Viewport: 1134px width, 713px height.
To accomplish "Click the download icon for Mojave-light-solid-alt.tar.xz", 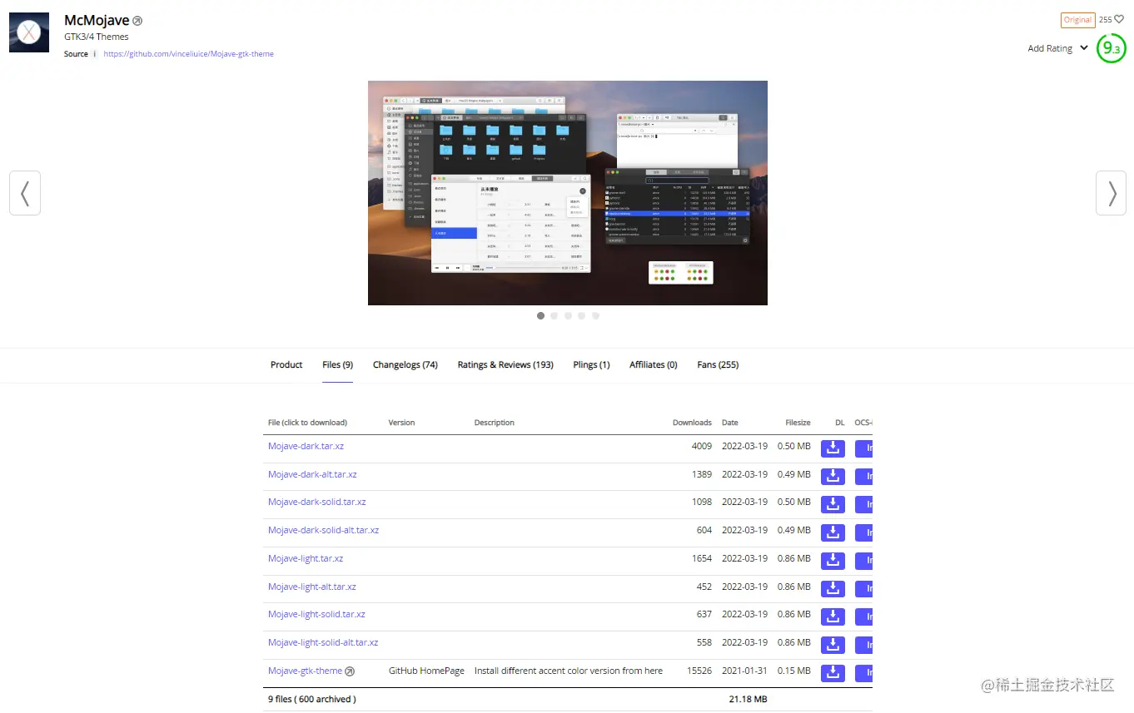I will tap(833, 645).
